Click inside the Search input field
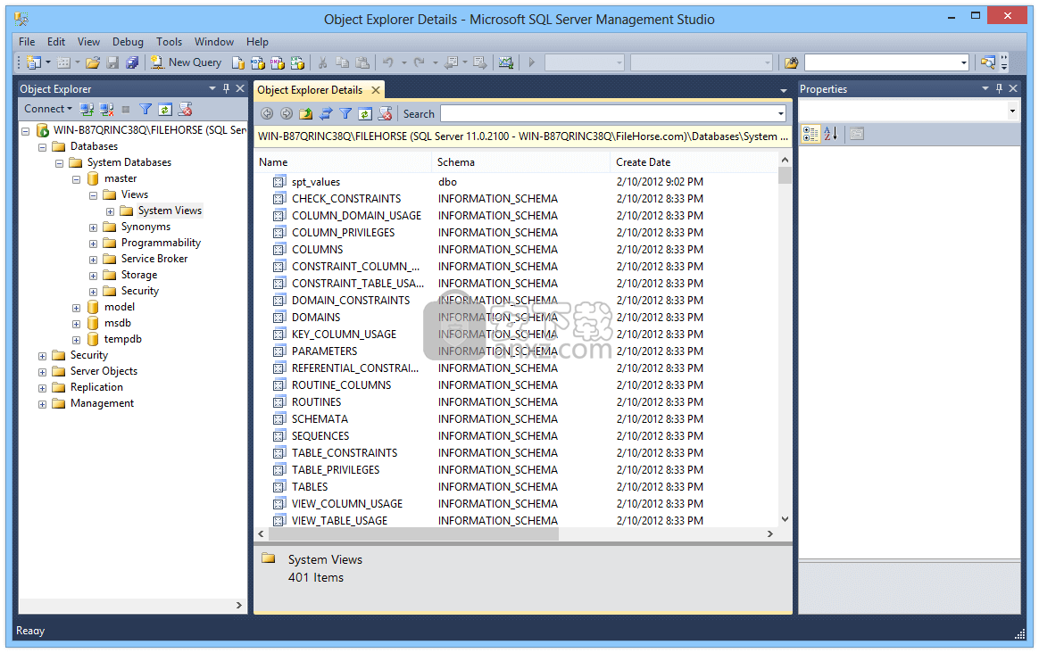Viewport: 1039px width, 653px height. (x=608, y=114)
